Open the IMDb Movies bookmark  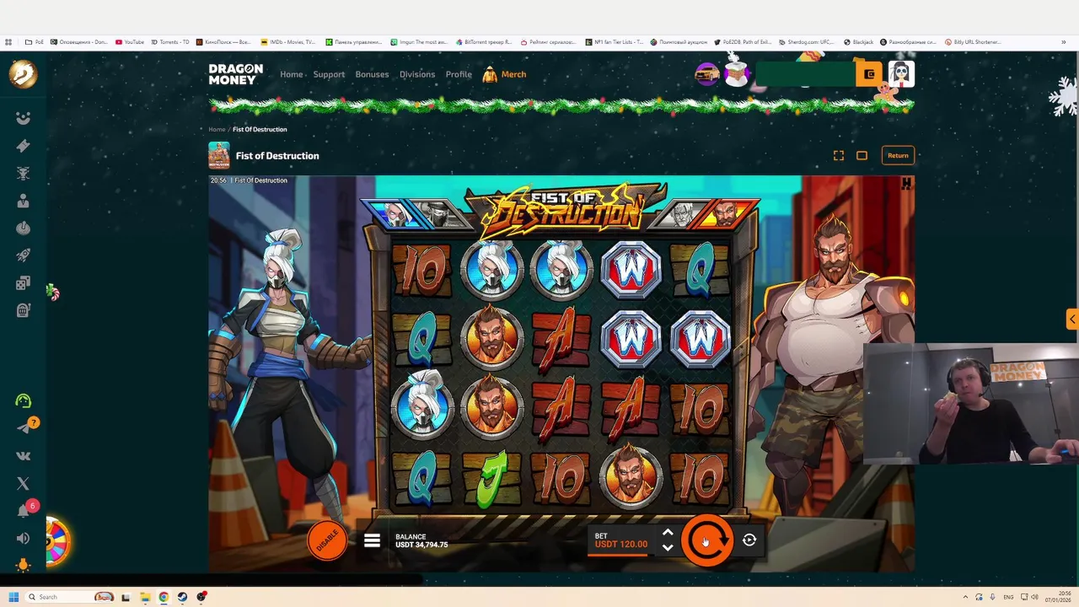click(x=287, y=41)
